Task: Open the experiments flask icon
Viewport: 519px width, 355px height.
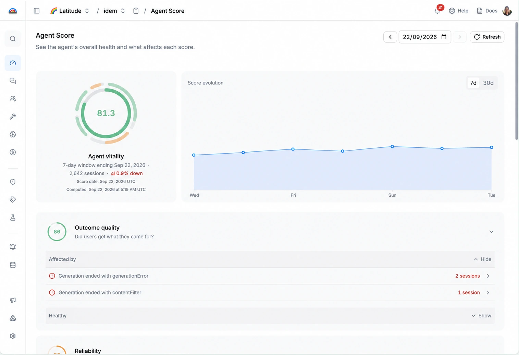Action: coord(13,218)
